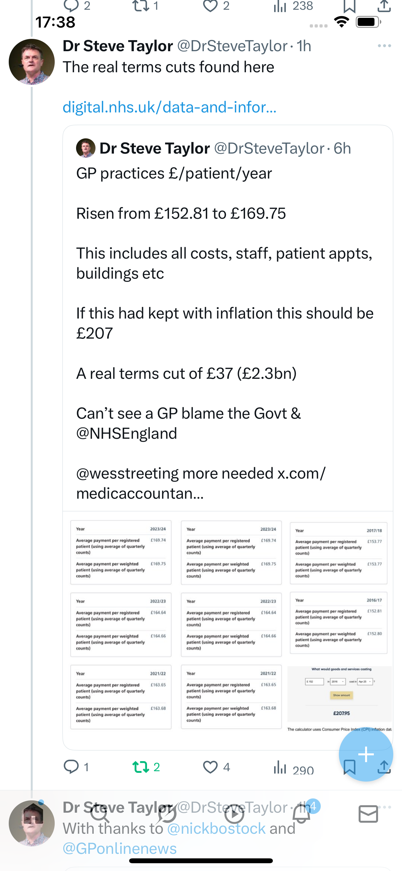Screen dimensions: 402x871
Task: Open Dr Steve Taylor's profile picture
Action: 32,62
